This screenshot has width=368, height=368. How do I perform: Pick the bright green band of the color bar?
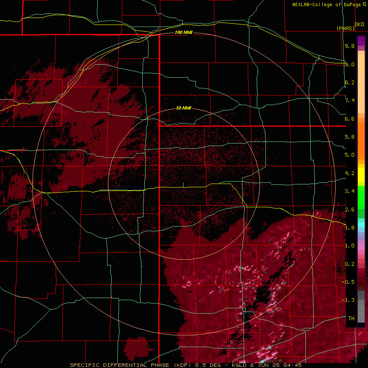tap(361, 197)
